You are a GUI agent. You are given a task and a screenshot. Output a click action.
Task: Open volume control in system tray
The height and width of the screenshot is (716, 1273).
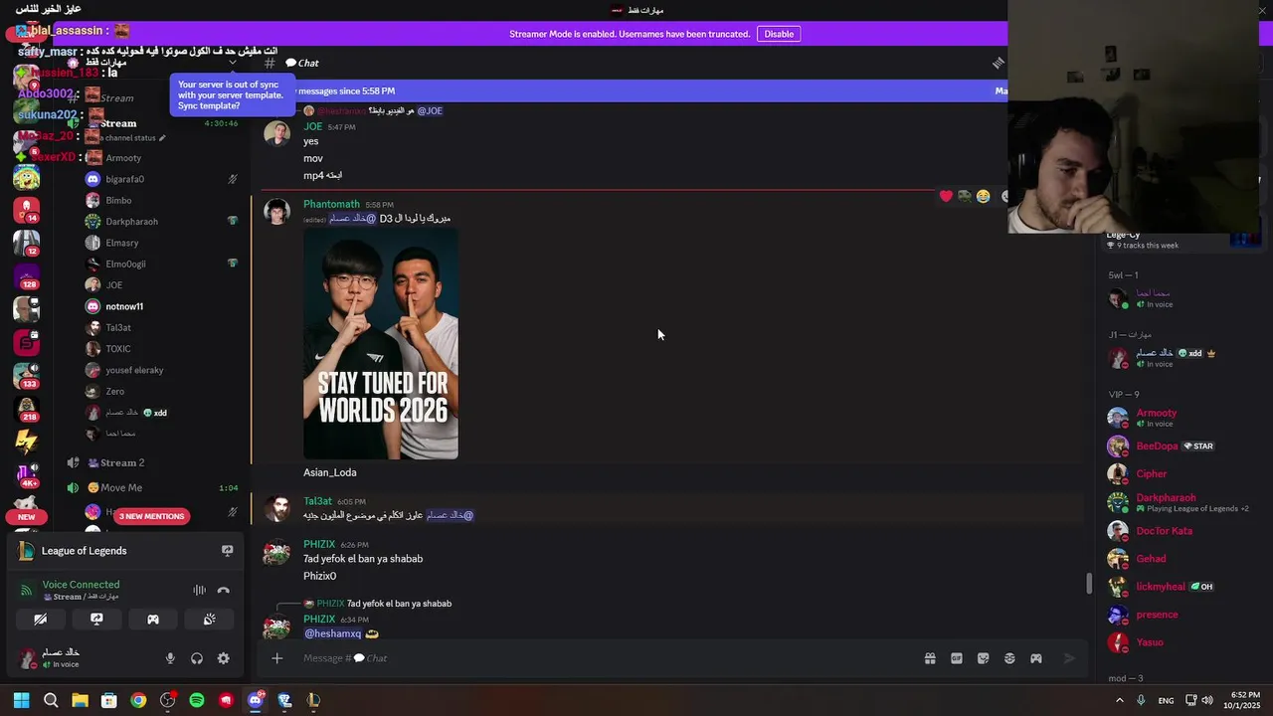click(1207, 700)
